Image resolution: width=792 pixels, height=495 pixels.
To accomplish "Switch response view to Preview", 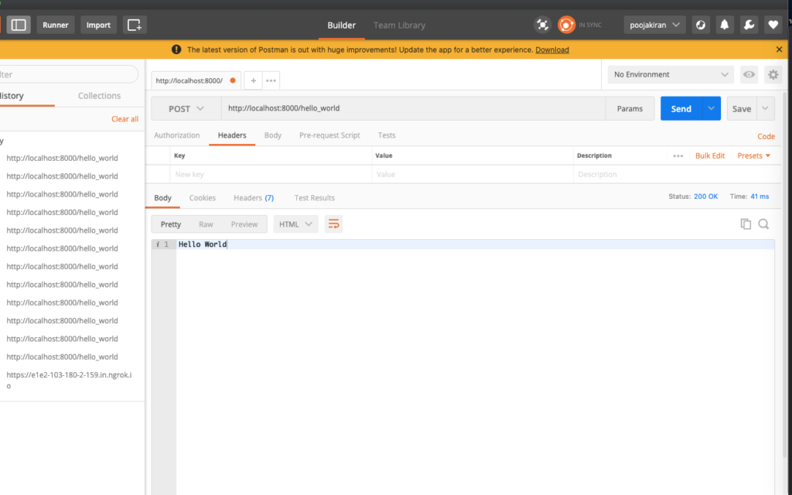I will coord(244,224).
